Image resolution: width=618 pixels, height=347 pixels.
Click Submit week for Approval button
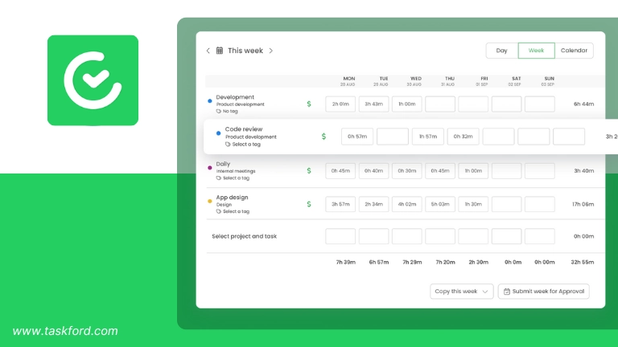544,292
